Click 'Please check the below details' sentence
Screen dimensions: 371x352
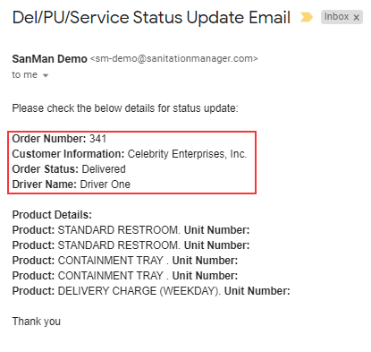[125, 108]
